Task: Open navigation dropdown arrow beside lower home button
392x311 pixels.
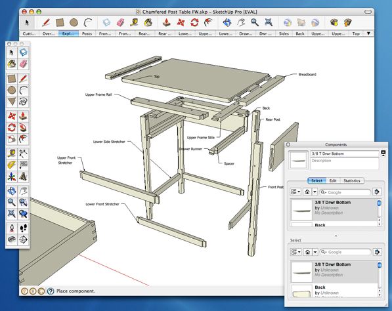Action: pyautogui.click(x=315, y=252)
